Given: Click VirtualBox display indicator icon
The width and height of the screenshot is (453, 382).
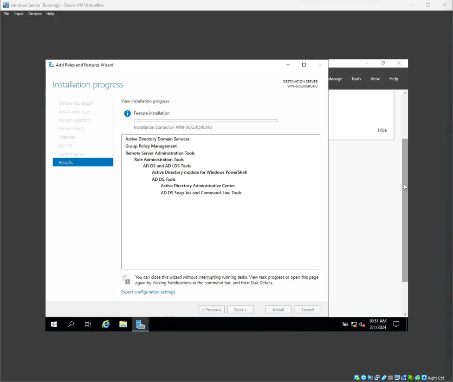Looking at the screenshot, I should point(397,378).
